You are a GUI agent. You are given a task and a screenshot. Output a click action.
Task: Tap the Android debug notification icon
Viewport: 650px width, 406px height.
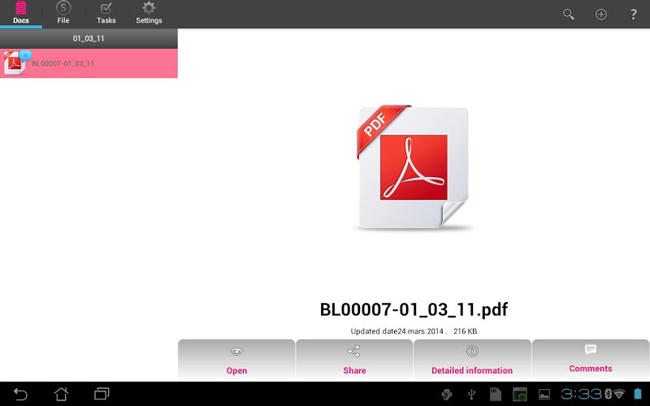446,395
